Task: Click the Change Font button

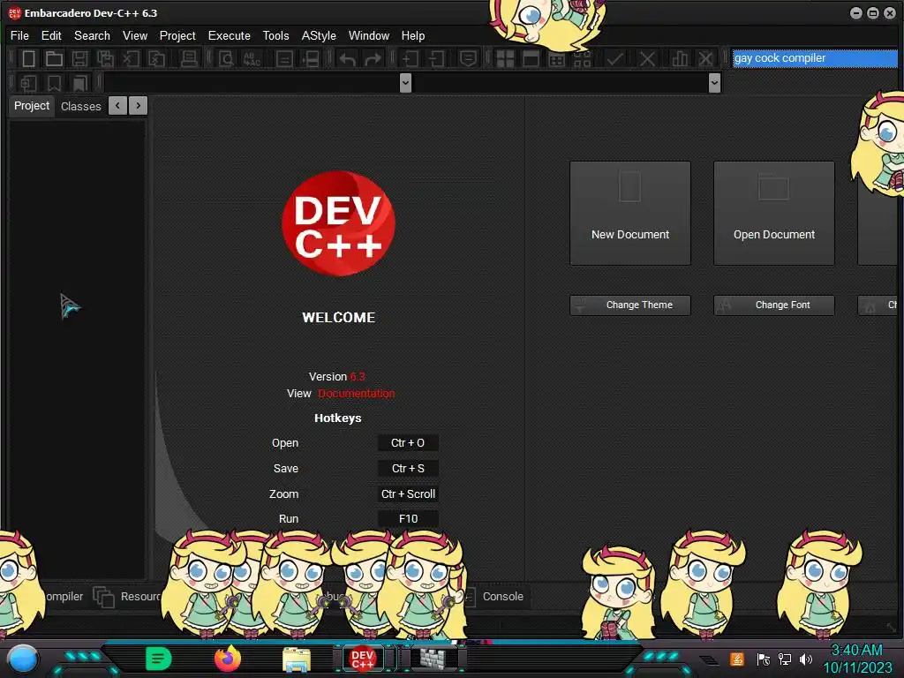Action: [774, 305]
